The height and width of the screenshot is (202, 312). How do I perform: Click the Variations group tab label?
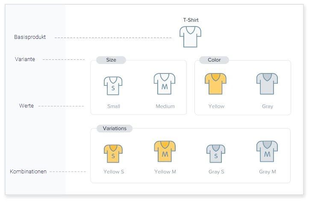point(115,129)
